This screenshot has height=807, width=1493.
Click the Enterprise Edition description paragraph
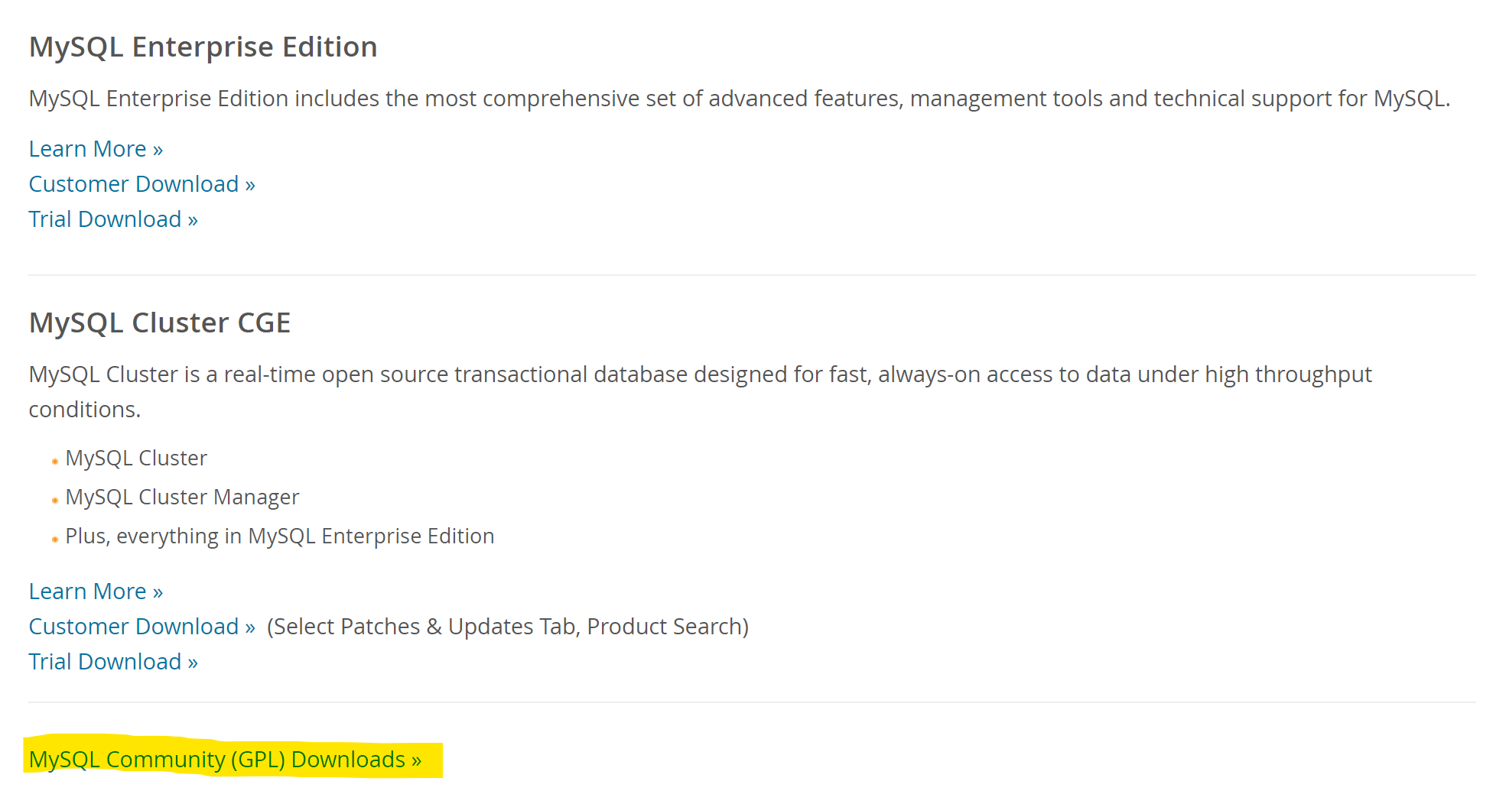pyautogui.click(x=739, y=99)
